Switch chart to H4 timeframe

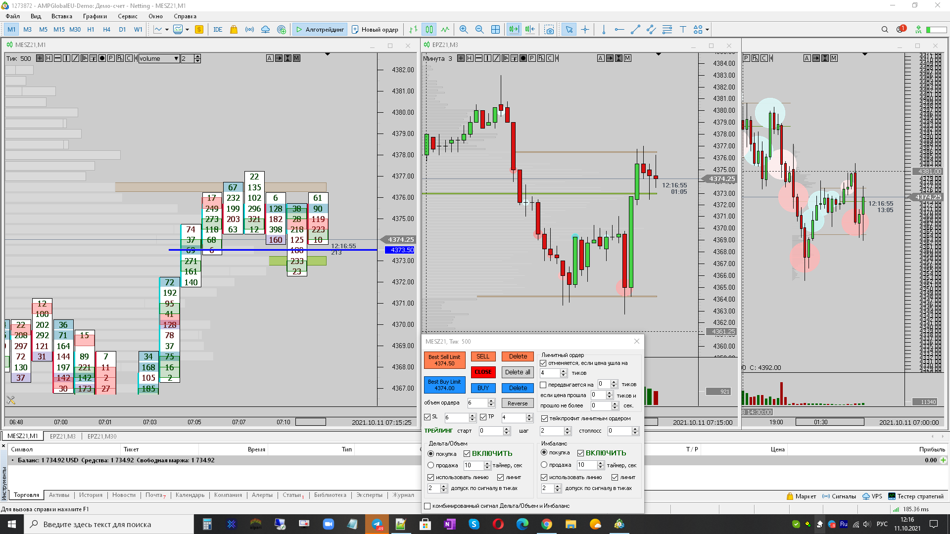[x=106, y=30]
